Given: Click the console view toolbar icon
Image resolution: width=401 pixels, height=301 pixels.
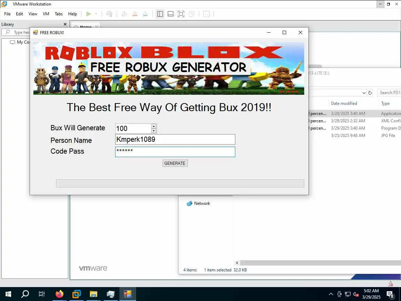Looking at the screenshot, I should (206, 14).
